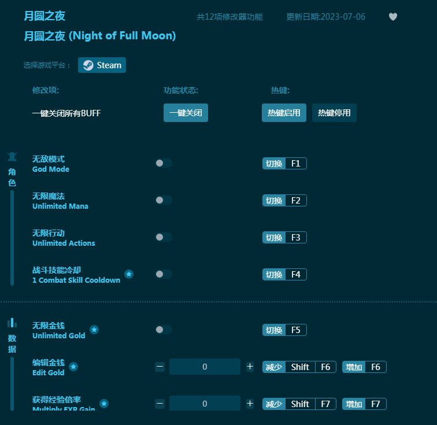437x425 pixels.
Task: Increase EXP multiplier with plus button
Action: 250,404
